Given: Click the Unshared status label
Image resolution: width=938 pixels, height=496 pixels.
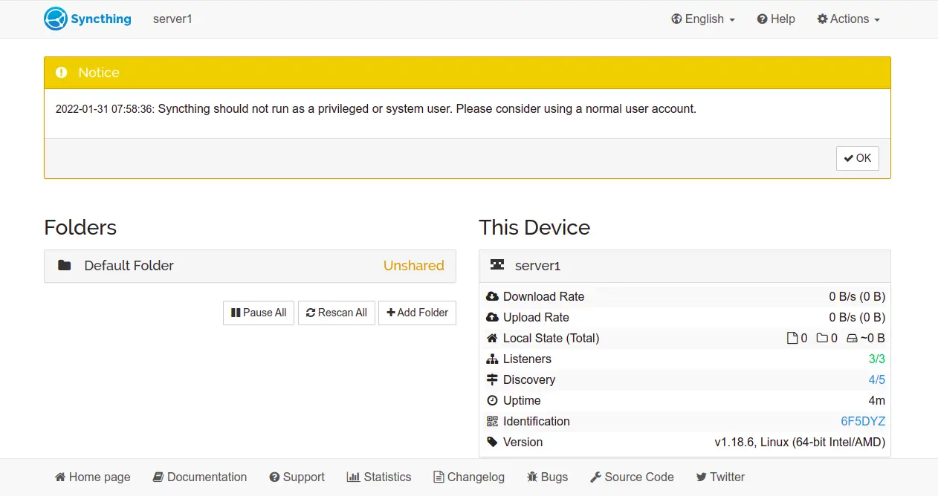Looking at the screenshot, I should [x=413, y=266].
